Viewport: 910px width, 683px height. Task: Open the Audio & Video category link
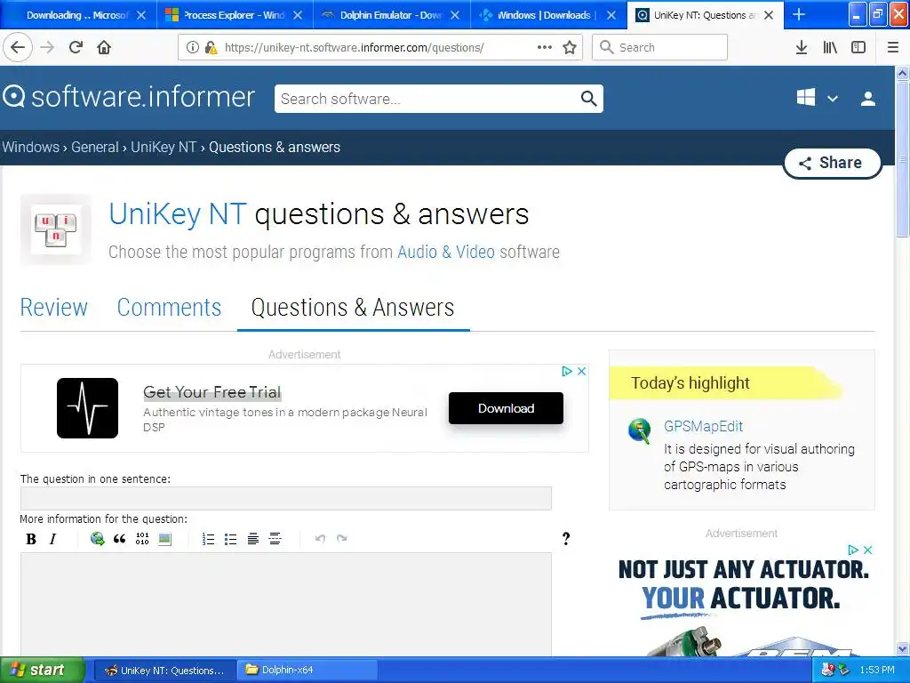[x=446, y=252]
